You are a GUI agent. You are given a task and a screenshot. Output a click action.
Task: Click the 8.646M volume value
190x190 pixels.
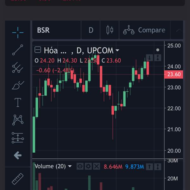coord(113,167)
